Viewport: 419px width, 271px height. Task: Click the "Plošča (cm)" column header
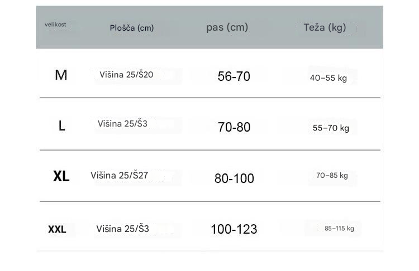[131, 28]
